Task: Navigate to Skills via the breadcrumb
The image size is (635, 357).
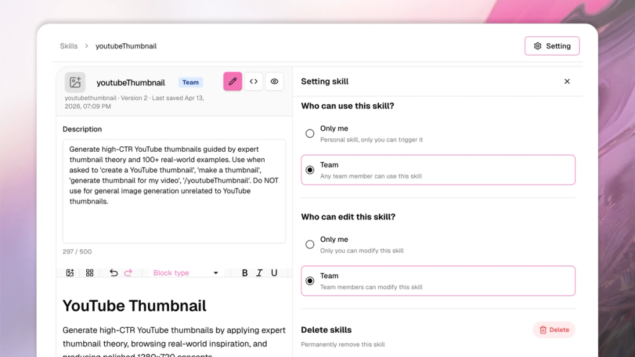Action: tap(68, 46)
